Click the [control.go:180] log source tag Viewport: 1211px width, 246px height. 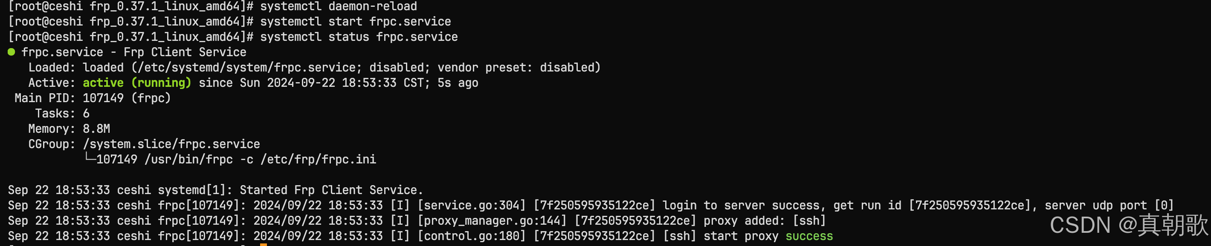pos(472,236)
